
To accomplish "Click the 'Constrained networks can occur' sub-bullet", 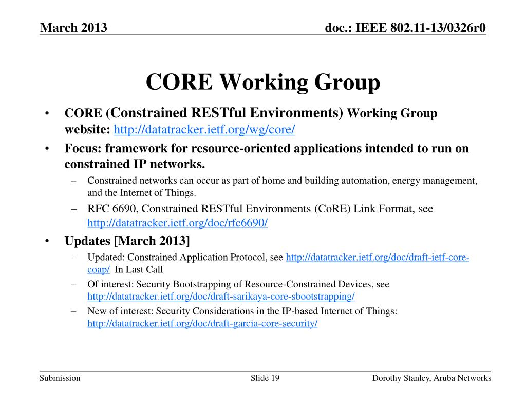I will [x=282, y=187].
